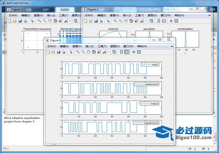Click Save icon in Figure 3 toolbar

click(x=59, y=52)
